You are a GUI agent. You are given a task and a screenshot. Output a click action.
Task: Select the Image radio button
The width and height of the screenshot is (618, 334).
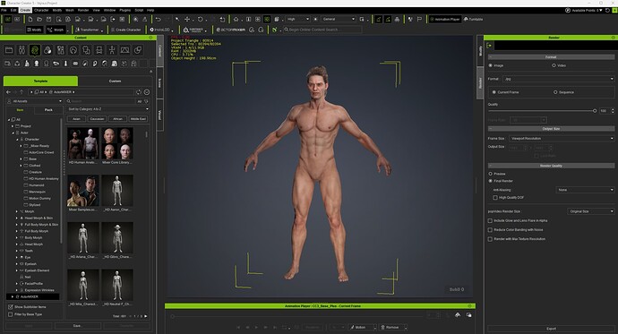(491, 65)
